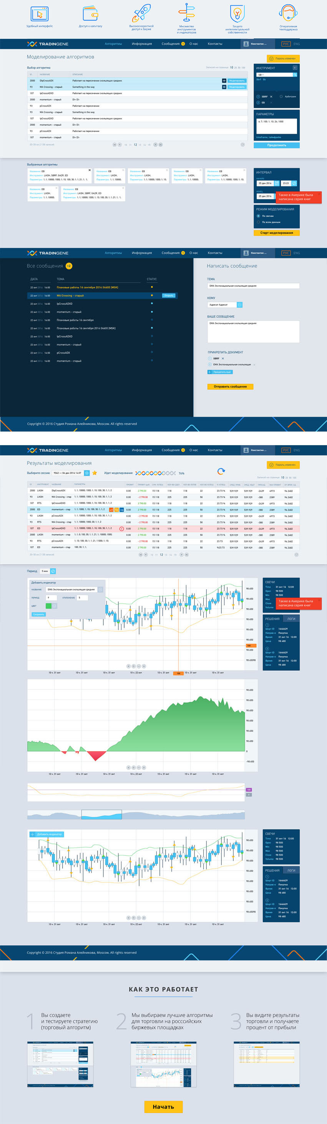Click the wallet icon 'Доступ к капиталу'
This screenshot has width=327, height=1124.
[91, 13]
